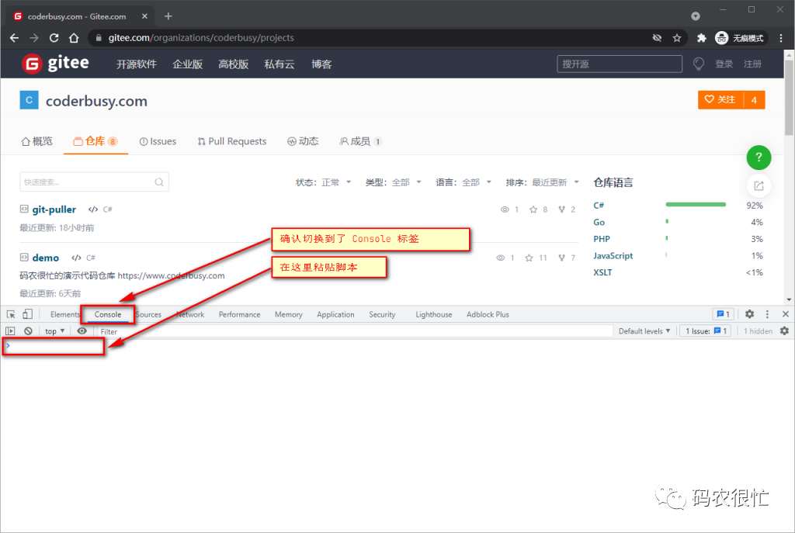Screen dimensions: 795x533
Task: Click the green help question mark button
Action: point(759,157)
